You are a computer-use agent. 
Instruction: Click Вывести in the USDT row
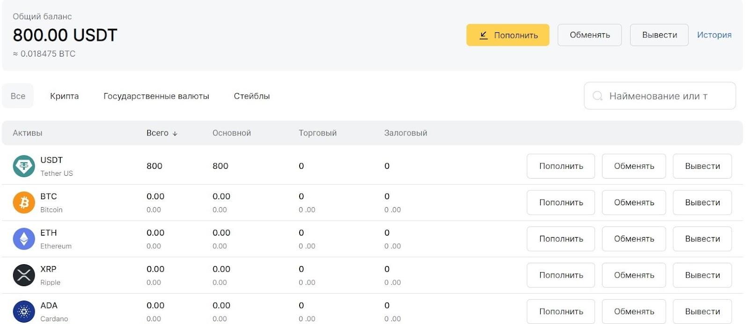pyautogui.click(x=702, y=166)
